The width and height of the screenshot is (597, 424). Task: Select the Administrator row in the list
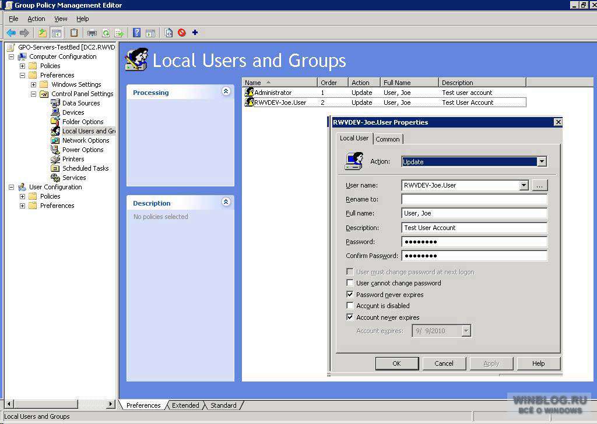(385, 93)
